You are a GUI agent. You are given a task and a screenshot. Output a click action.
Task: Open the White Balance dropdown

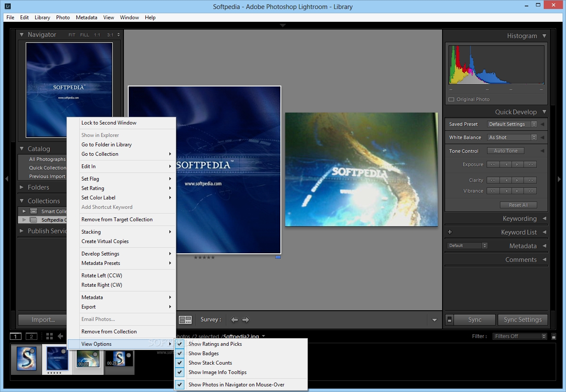click(512, 137)
